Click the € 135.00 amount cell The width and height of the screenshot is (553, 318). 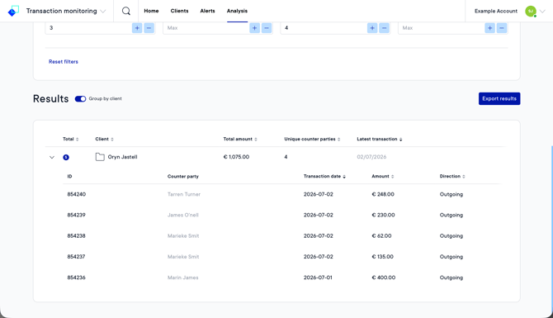pos(383,257)
